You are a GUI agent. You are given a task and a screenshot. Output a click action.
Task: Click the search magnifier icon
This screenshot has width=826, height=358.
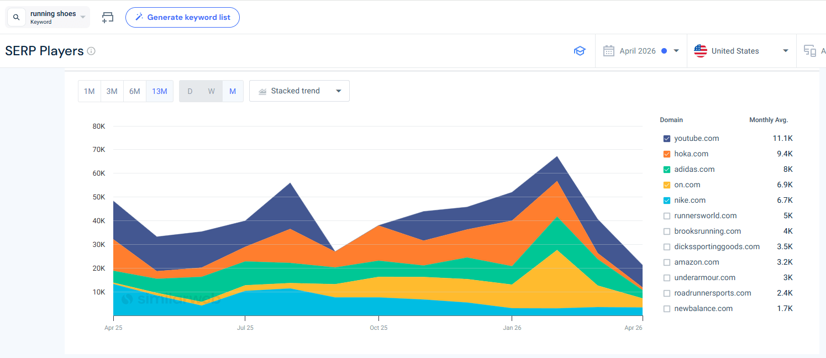[x=16, y=18]
